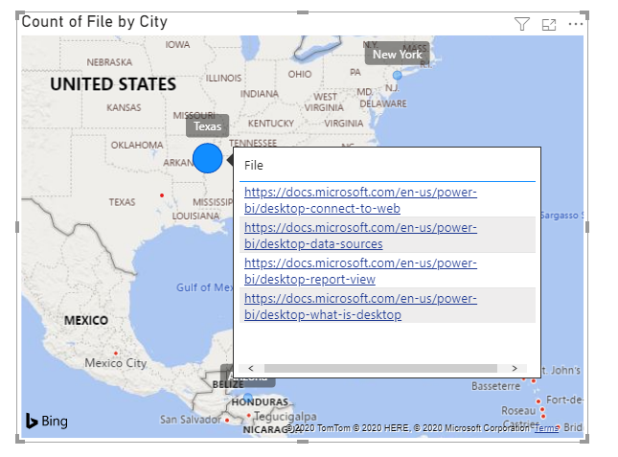Click the Basseterre map label

pos(495,386)
